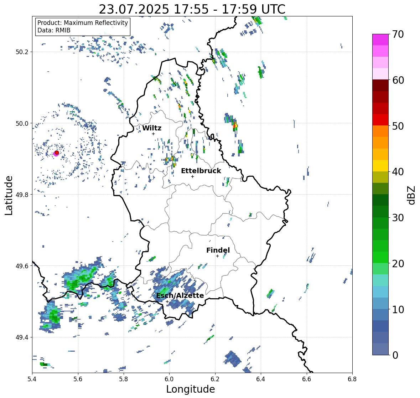
Task: Click the latitude tick label 50.2
Action: coord(22,52)
